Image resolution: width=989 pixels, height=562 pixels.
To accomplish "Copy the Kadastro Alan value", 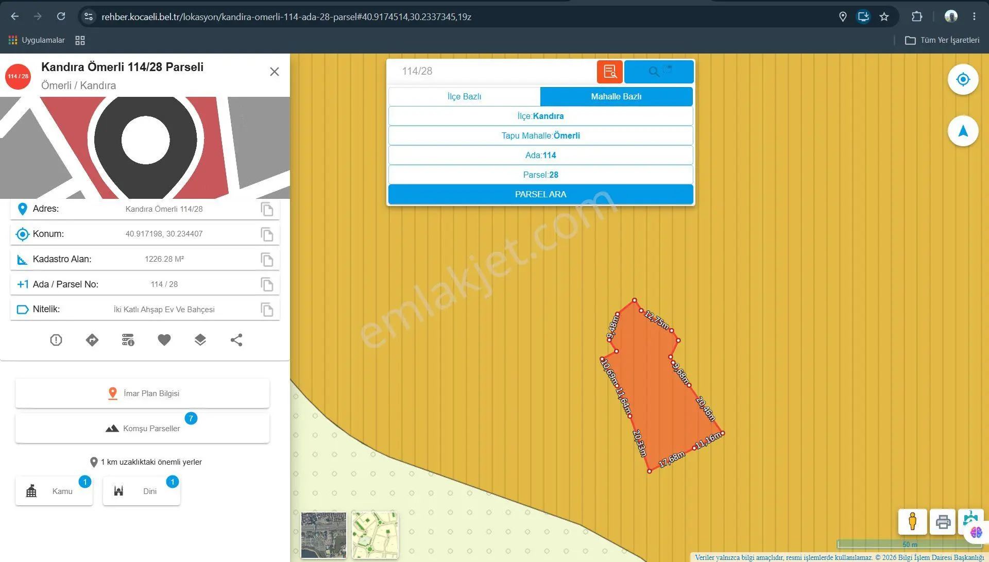I will point(267,260).
